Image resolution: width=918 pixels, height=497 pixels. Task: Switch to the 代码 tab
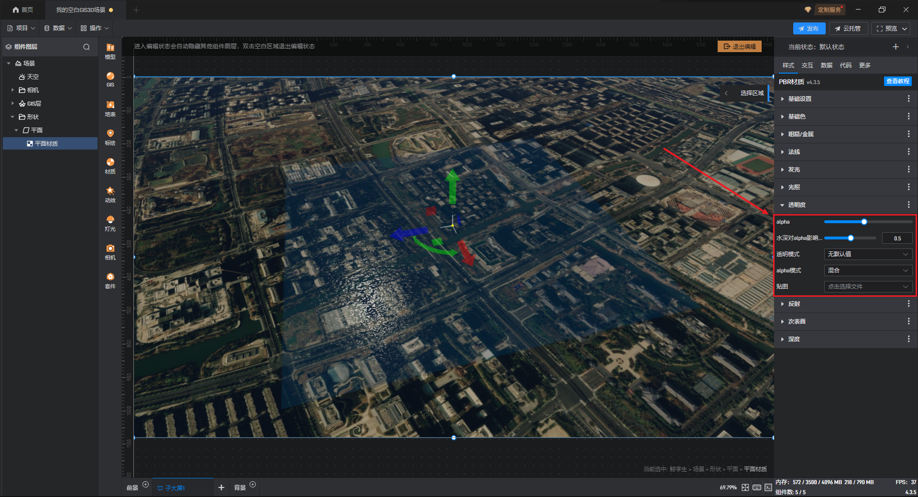coord(846,65)
